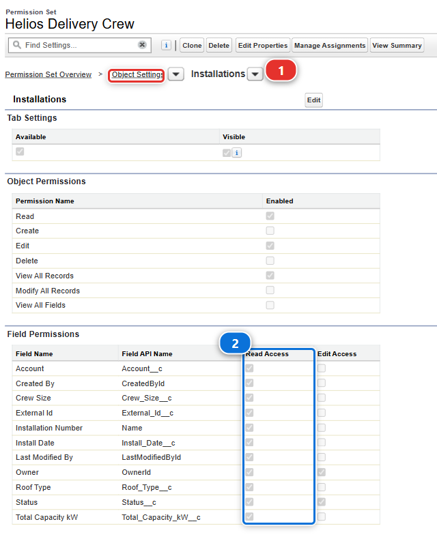Toggle Read Access for Total Capacity kW

(x=249, y=516)
